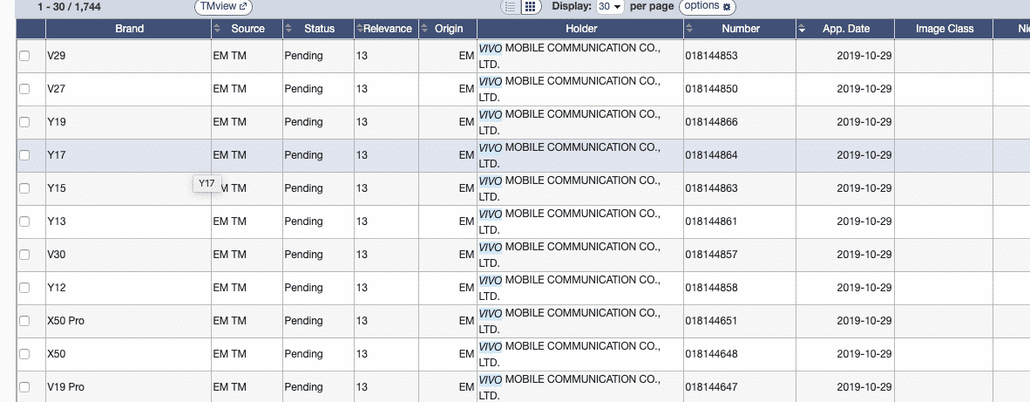1030x402 pixels.
Task: Open the Display per page dropdown
Action: (609, 7)
